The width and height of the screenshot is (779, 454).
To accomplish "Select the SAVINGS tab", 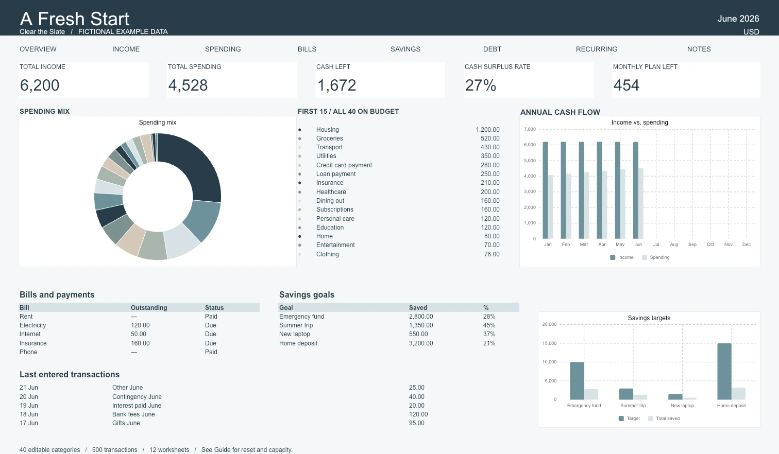I will (x=405, y=49).
